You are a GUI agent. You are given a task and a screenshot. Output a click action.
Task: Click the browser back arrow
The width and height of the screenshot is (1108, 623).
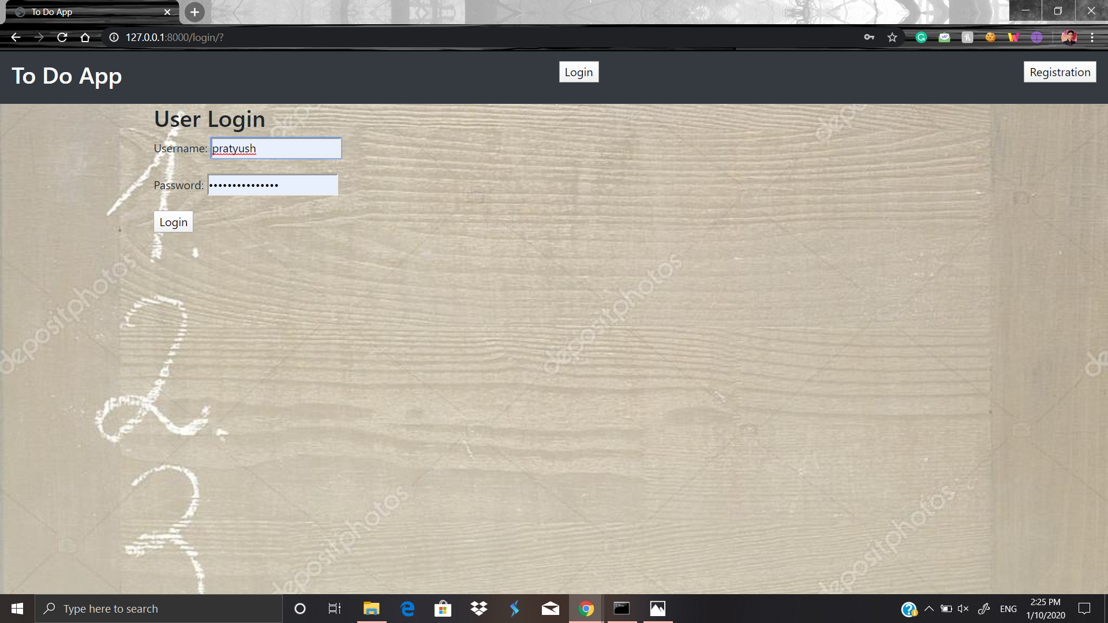pos(16,37)
